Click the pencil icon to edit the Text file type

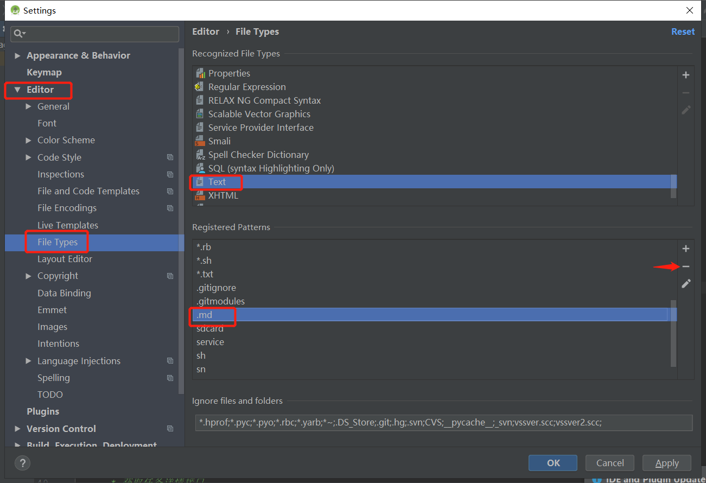coord(685,110)
